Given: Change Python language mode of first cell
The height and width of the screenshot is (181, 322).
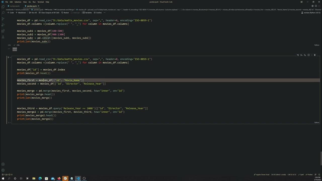Looking at the screenshot, I should click(x=317, y=45).
